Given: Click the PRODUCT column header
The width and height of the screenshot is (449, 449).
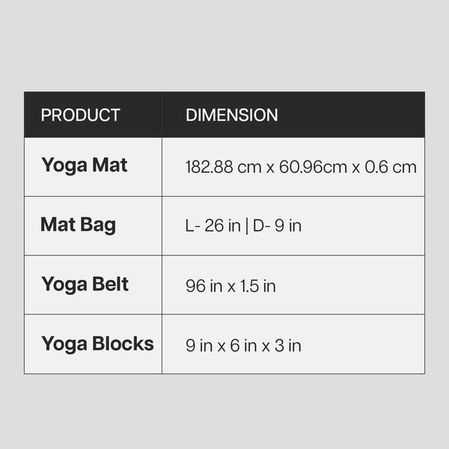Looking at the screenshot, I should click(80, 115).
